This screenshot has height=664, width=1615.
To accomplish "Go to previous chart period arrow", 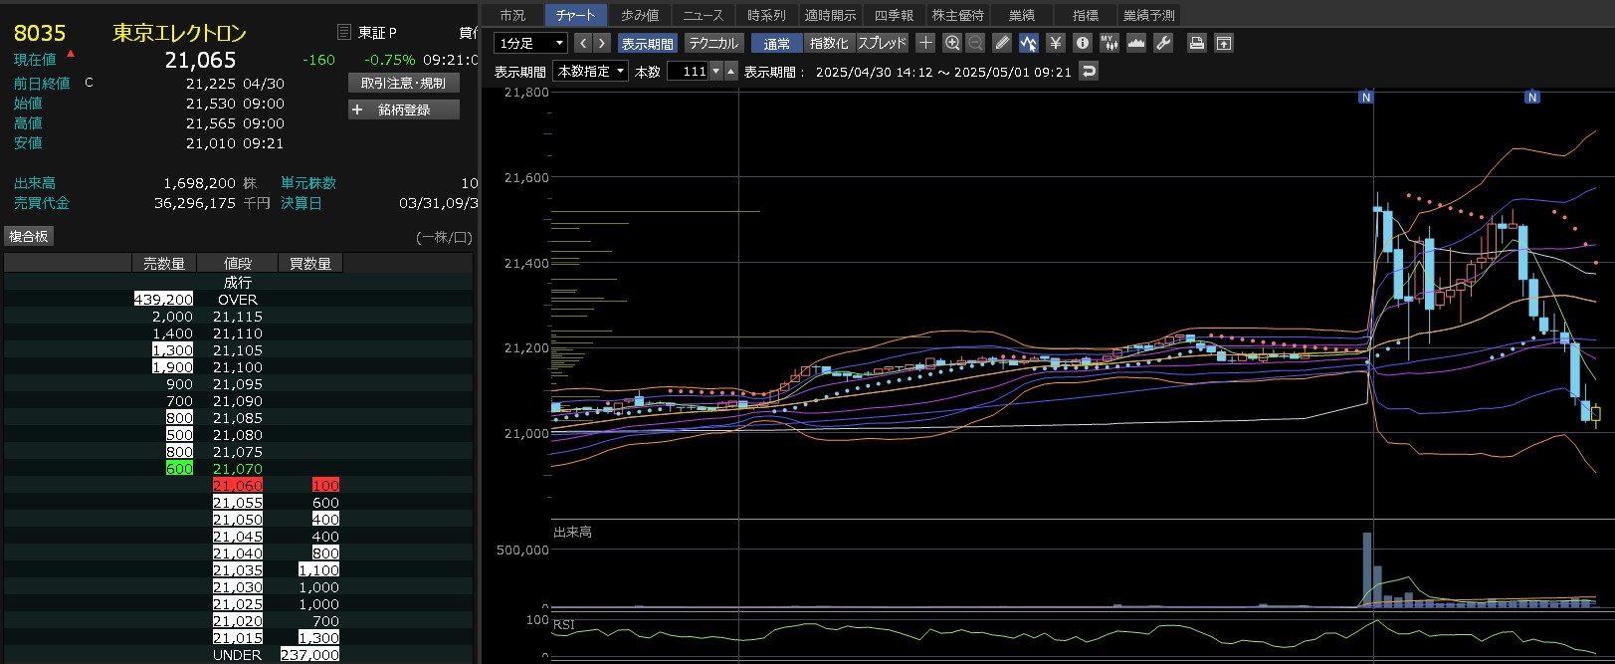I will click(583, 43).
